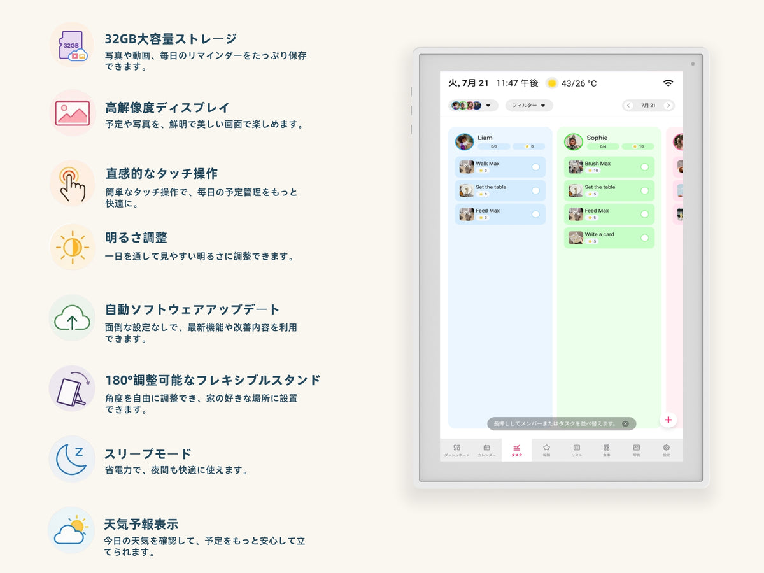This screenshot has width=764, height=573.
Task: Click the 32GB storage card icon
Action: [72, 45]
